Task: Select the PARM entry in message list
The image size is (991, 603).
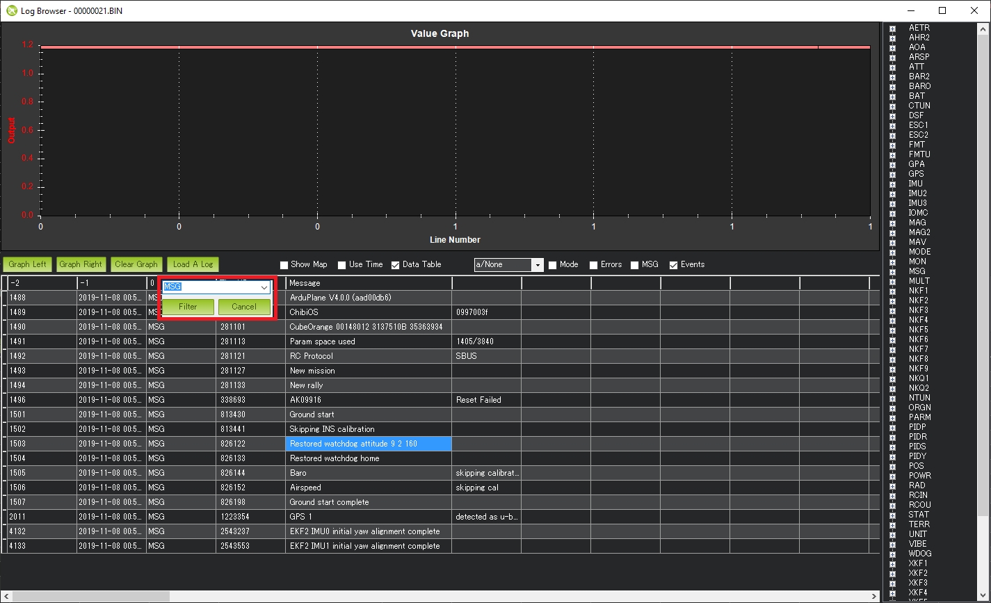Action: 919,417
